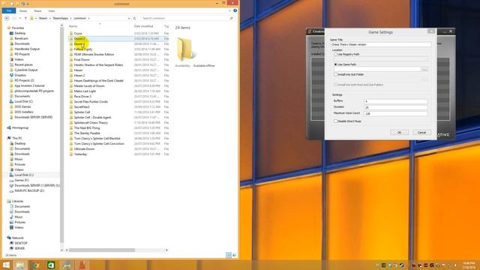Image resolution: width=480 pixels, height=270 pixels.
Task: Open FEAR Ultimate Shooter Edition folder
Action: pos(94,55)
